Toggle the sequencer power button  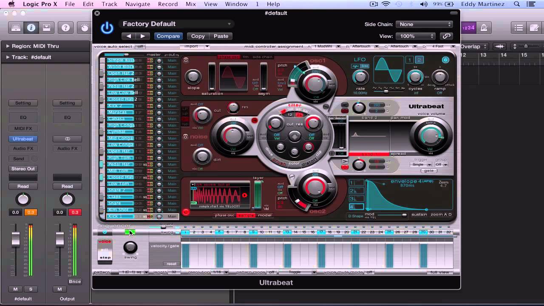(x=105, y=232)
